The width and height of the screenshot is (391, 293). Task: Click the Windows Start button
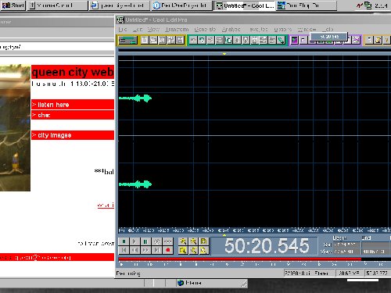tap(13, 5)
